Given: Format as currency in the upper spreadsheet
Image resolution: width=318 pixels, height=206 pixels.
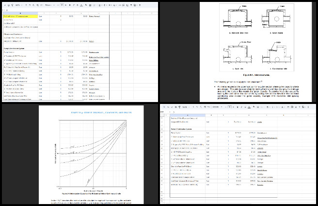Looking at the screenshot, I should 26,5.
